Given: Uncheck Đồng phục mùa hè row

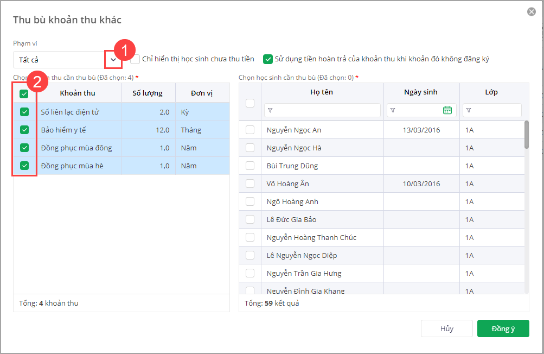Looking at the screenshot, I should click(24, 166).
